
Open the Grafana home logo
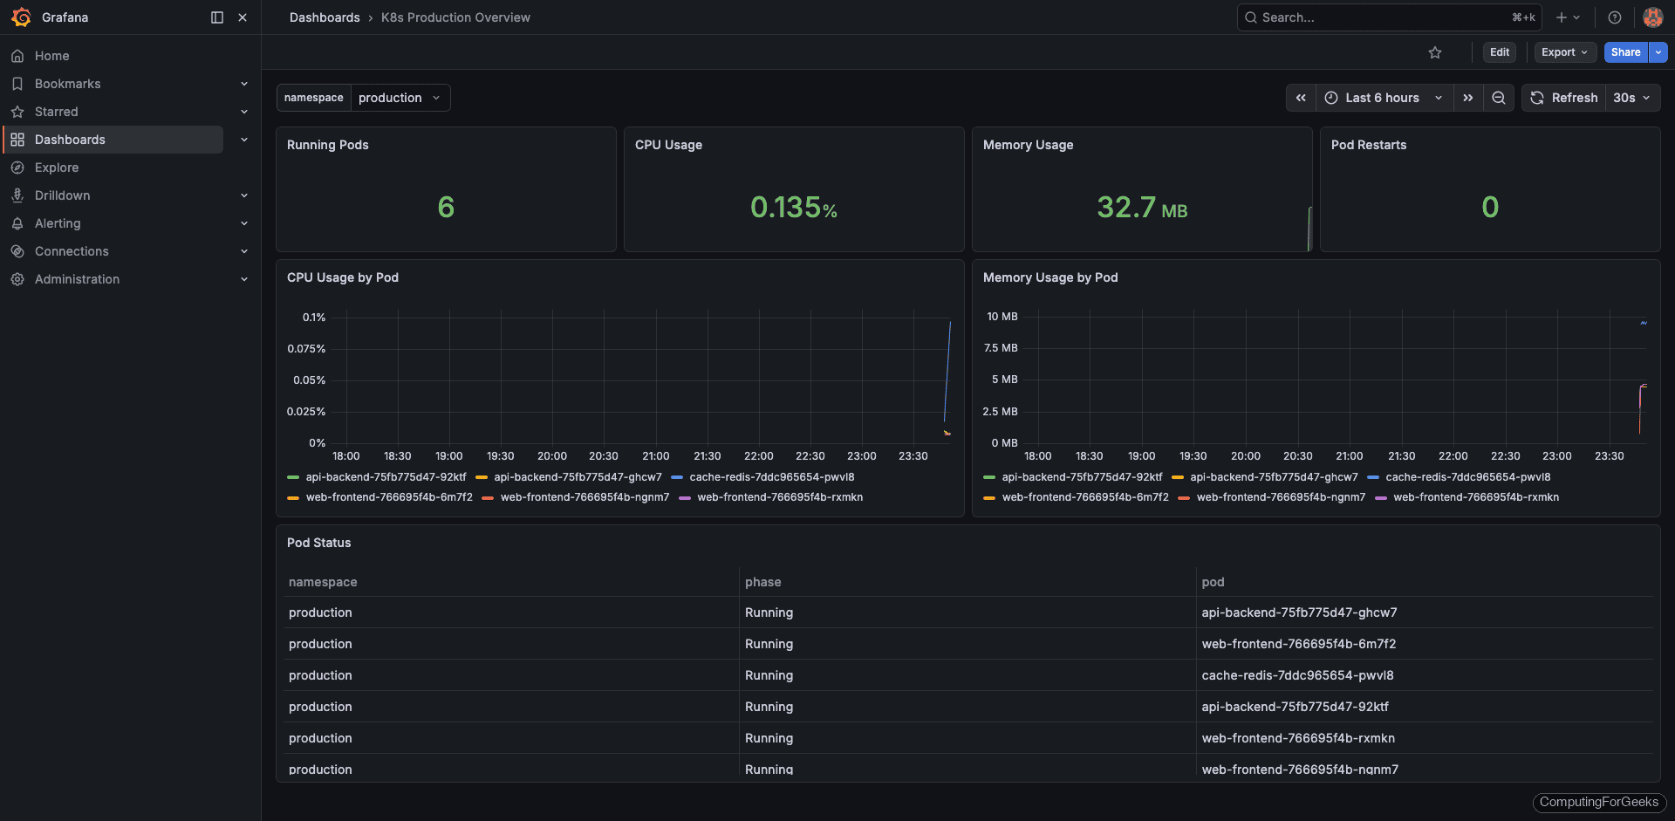click(21, 17)
